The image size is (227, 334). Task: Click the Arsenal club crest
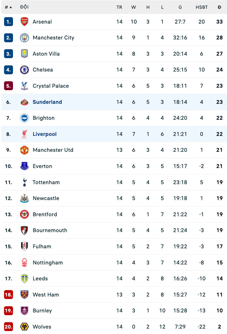click(x=24, y=22)
